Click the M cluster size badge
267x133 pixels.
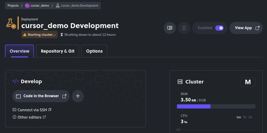pyautogui.click(x=248, y=82)
